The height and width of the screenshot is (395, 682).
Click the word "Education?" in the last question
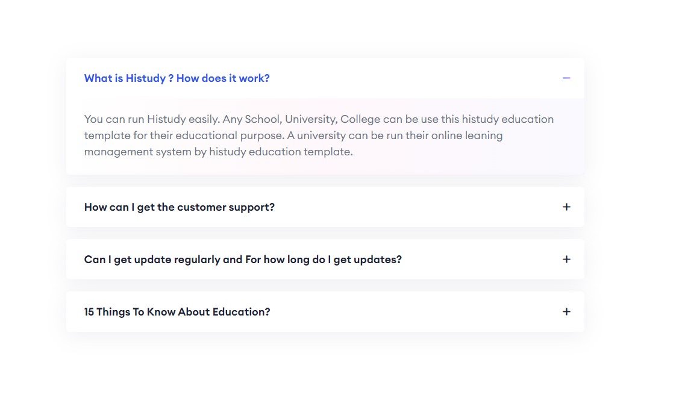(240, 312)
